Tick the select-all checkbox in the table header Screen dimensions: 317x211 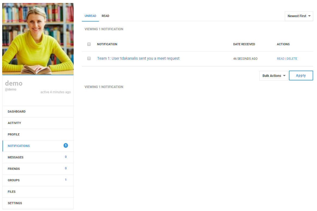[x=89, y=44]
